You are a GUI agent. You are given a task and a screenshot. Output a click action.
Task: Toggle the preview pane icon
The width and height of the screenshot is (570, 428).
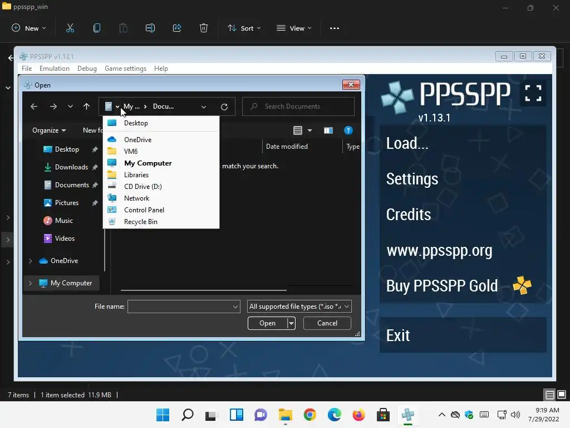coord(328,130)
